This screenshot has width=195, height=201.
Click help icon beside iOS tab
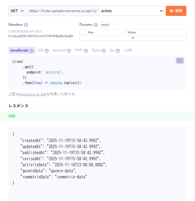(47, 51)
